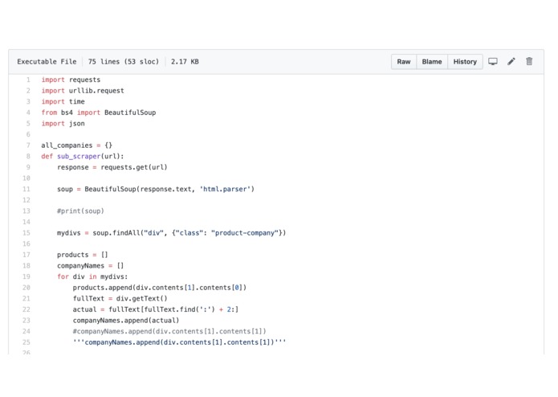Delete this file with trash icon
This screenshot has height=397, width=558.
coord(529,61)
